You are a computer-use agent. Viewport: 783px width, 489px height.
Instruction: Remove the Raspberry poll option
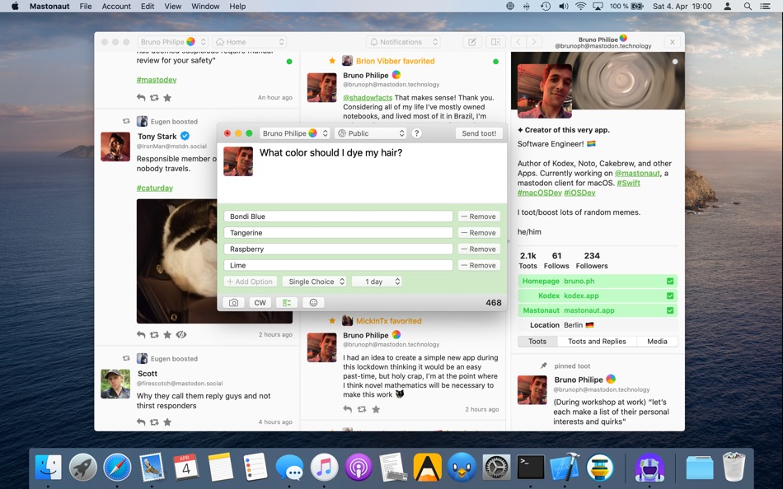479,249
